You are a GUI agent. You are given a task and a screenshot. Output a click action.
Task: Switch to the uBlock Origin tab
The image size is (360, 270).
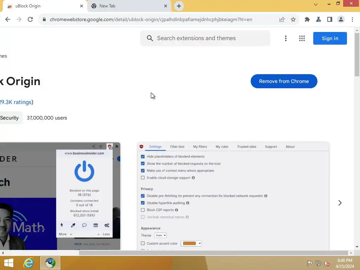coord(45,6)
